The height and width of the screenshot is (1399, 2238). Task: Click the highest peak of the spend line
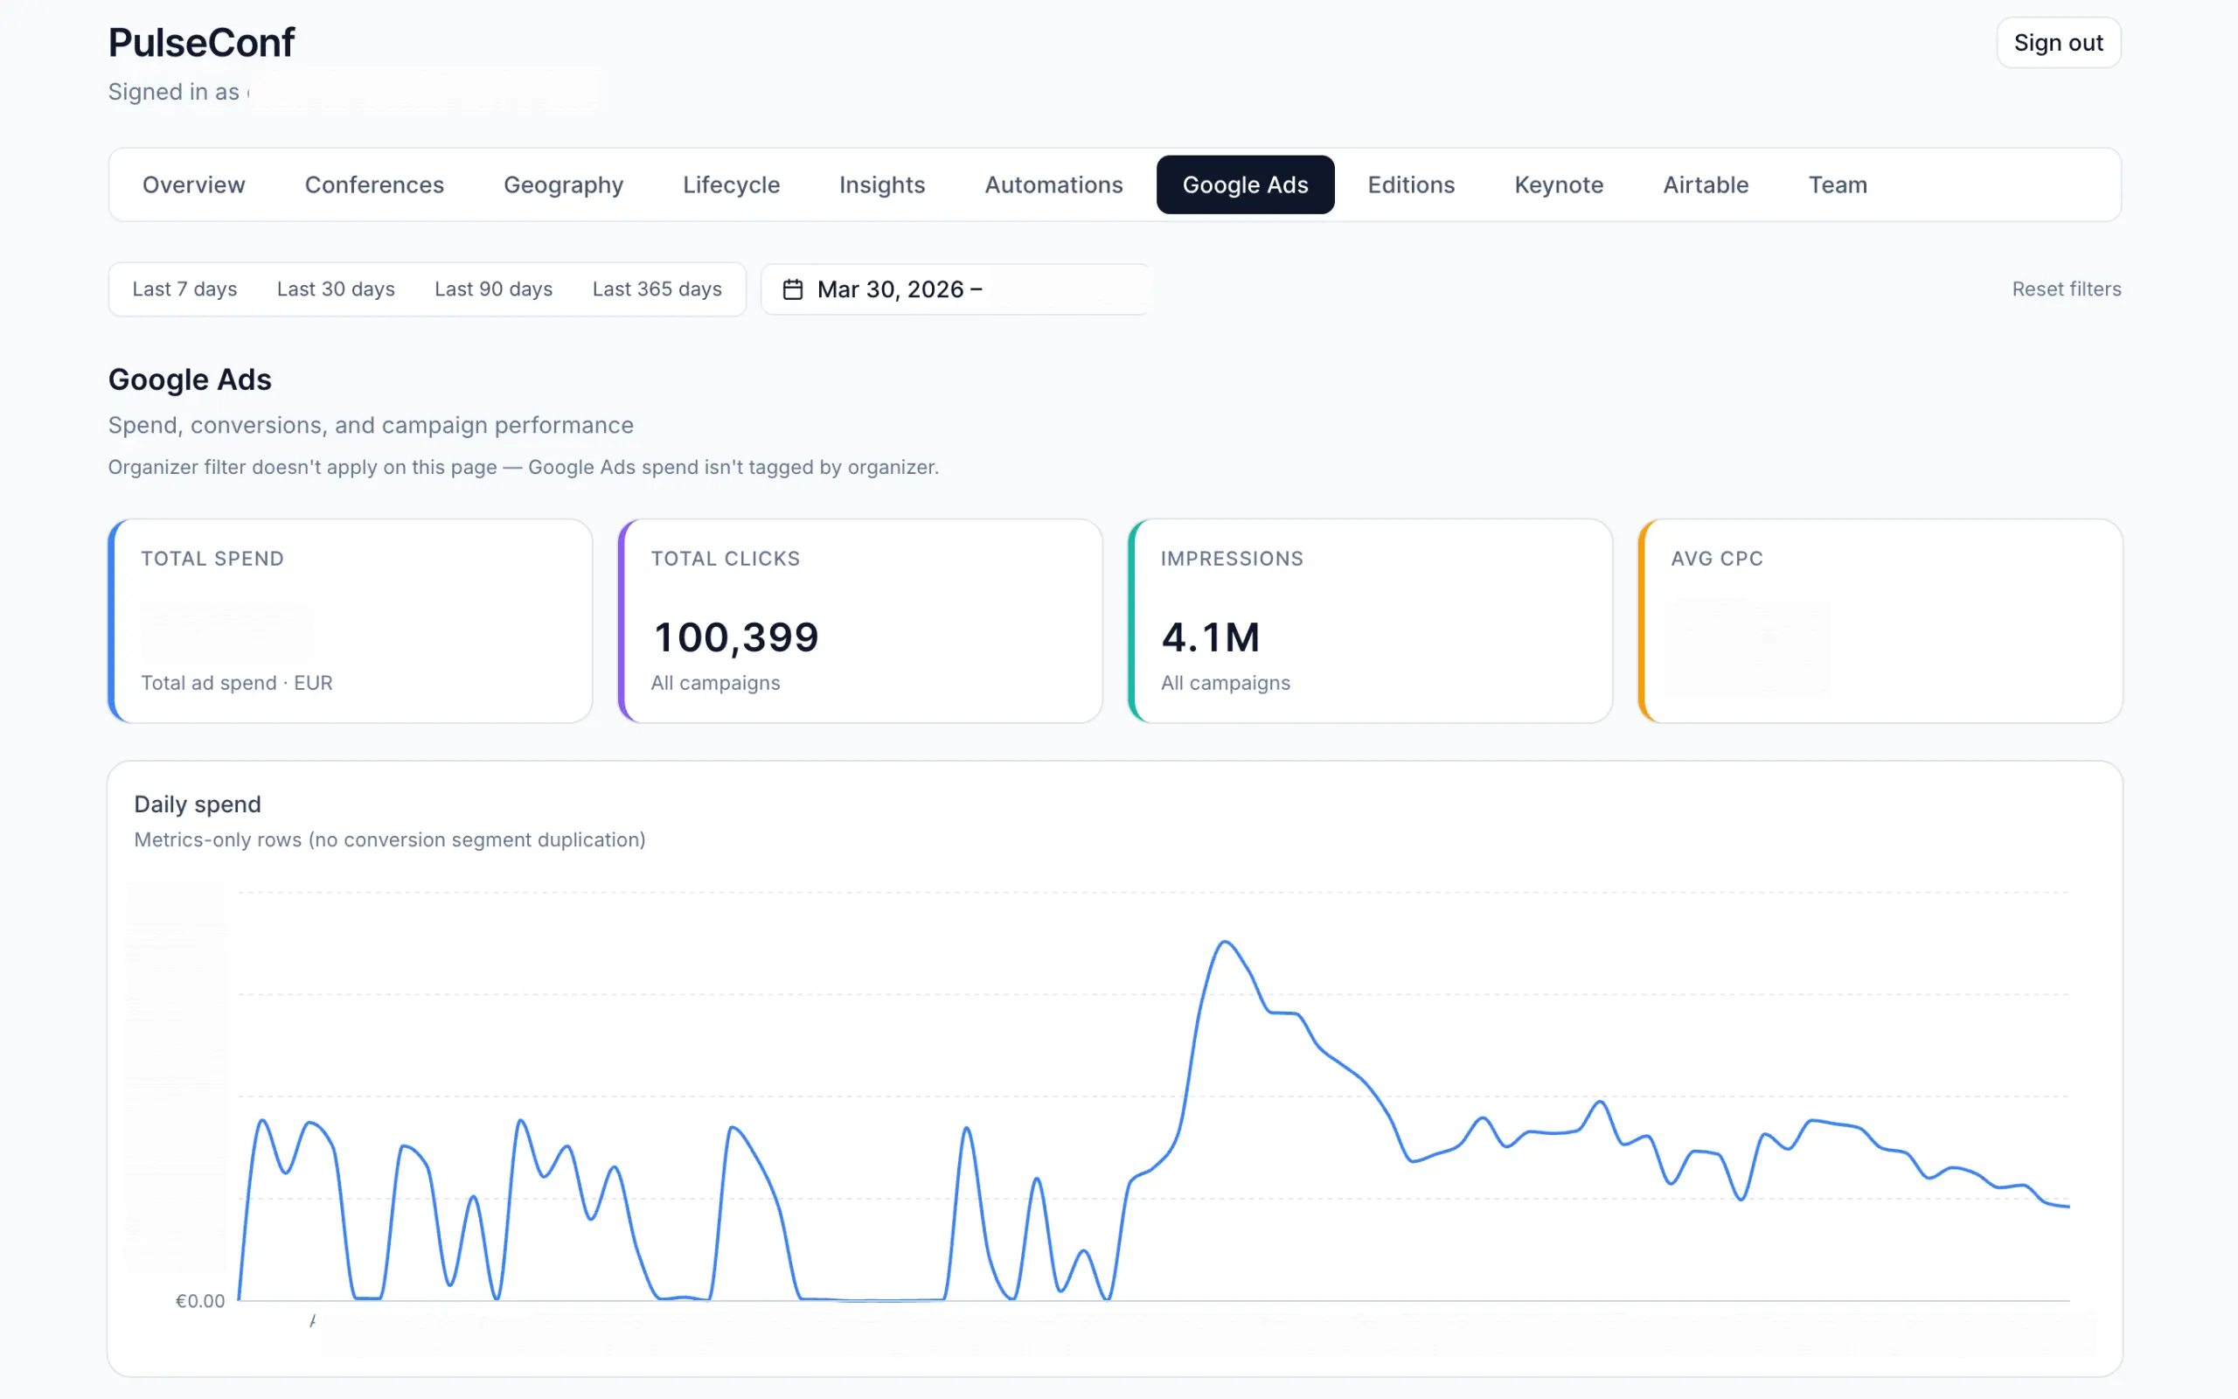click(x=1226, y=942)
